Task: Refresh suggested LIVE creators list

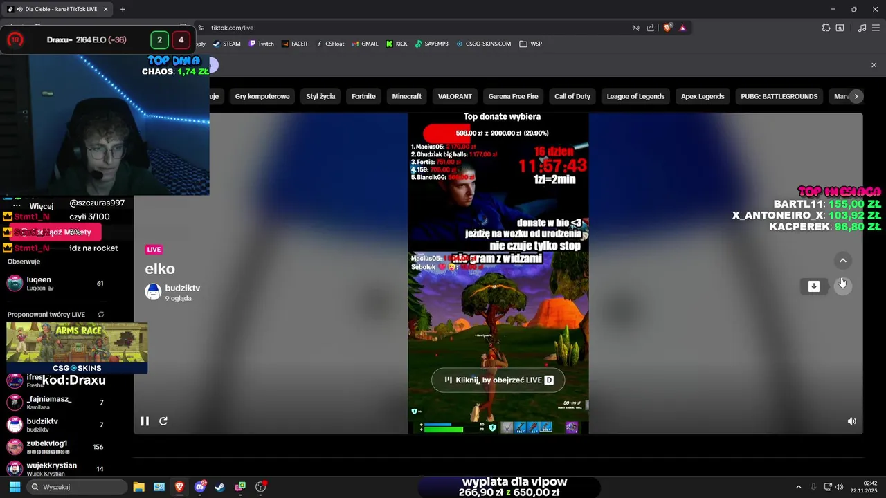Action: tap(101, 315)
